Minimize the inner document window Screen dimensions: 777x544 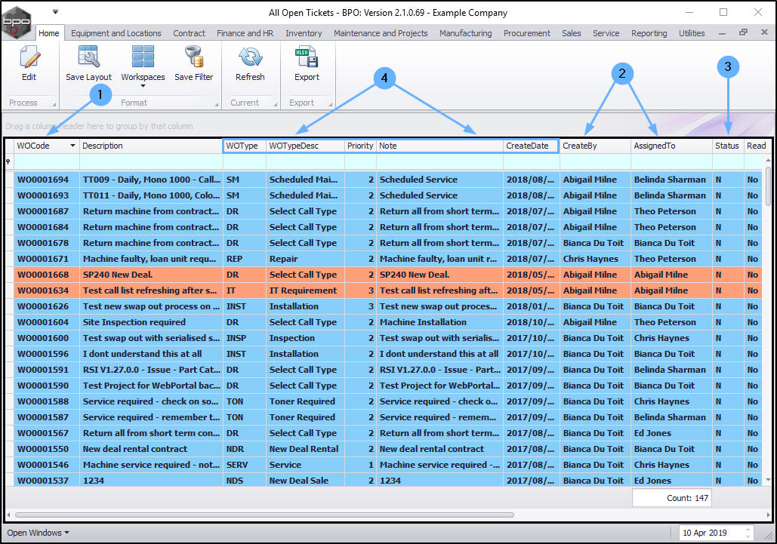click(x=723, y=33)
